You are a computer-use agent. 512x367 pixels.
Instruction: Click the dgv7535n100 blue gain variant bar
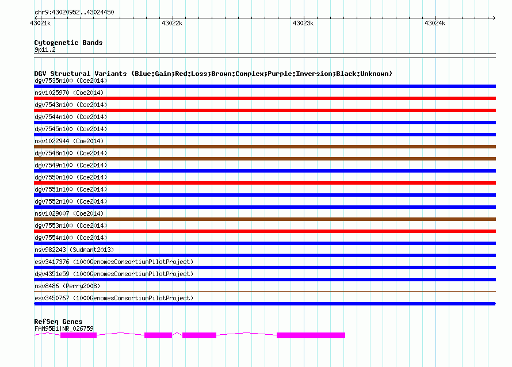click(265, 86)
